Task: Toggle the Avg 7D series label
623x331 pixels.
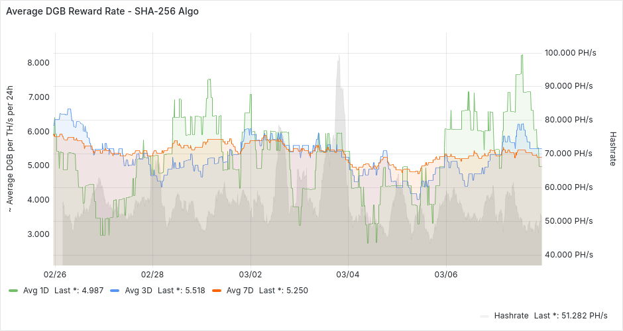Action: [240, 290]
